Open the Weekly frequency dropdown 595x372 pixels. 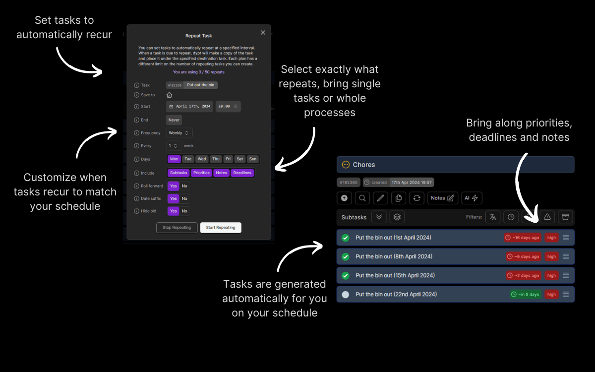click(x=179, y=133)
